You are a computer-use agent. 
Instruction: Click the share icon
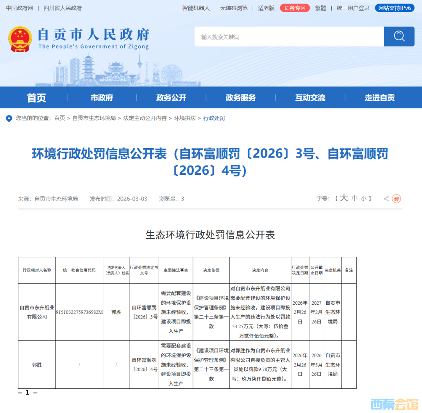pyautogui.click(x=386, y=199)
